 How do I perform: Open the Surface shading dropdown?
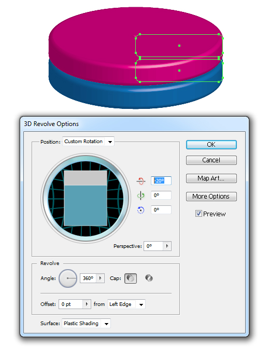click(86, 324)
